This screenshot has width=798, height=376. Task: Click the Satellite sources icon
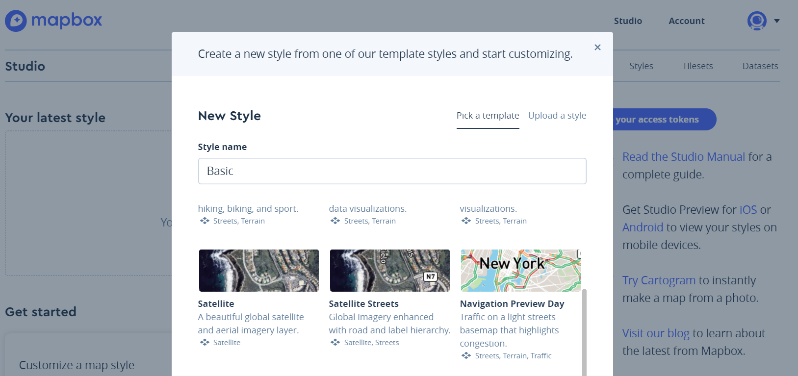pyautogui.click(x=205, y=343)
